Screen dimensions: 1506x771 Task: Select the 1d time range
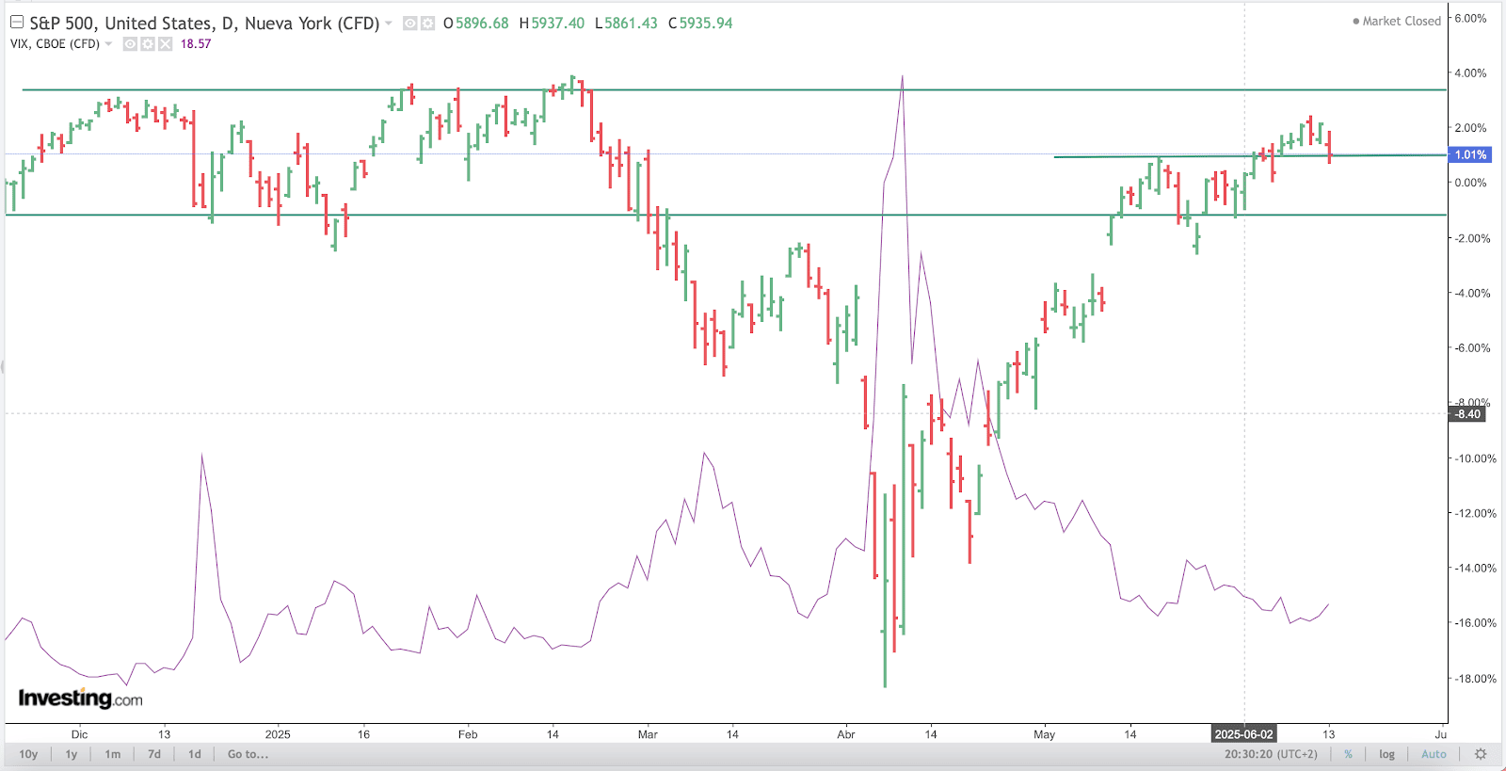195,754
